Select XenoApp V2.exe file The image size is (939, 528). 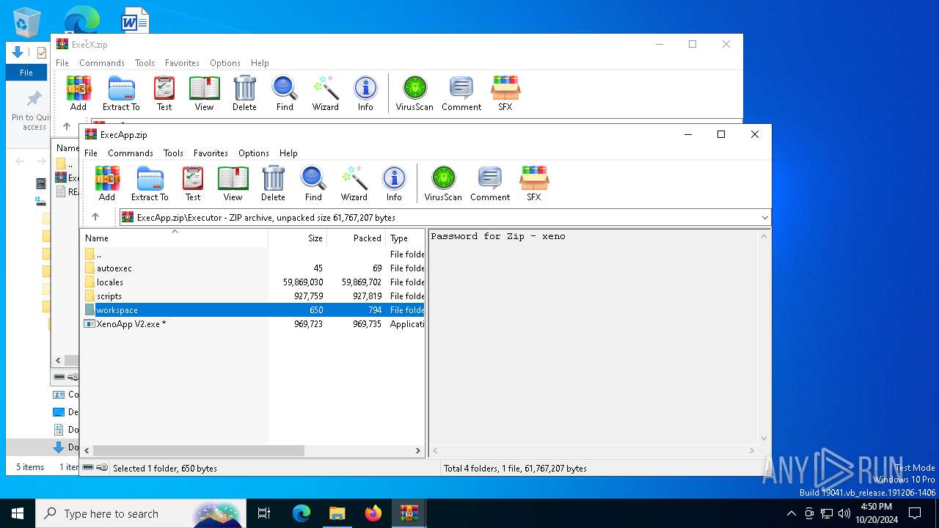pyautogui.click(x=252, y=324)
